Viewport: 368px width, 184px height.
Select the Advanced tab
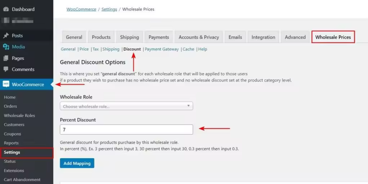click(295, 37)
